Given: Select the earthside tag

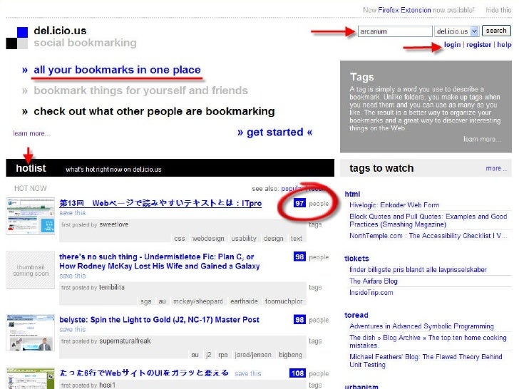Looking at the screenshot, I should tap(244, 301).
